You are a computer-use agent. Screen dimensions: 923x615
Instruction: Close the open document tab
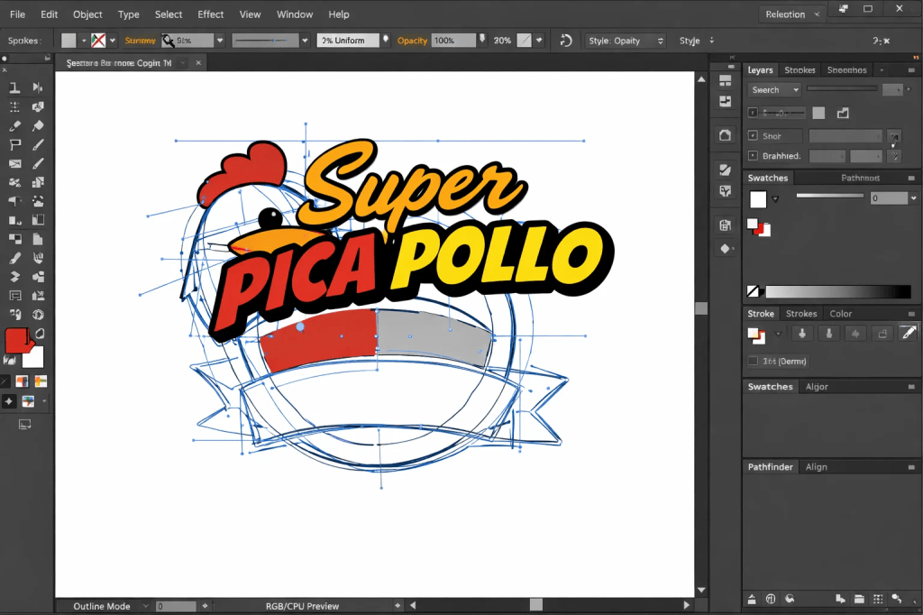click(x=197, y=62)
